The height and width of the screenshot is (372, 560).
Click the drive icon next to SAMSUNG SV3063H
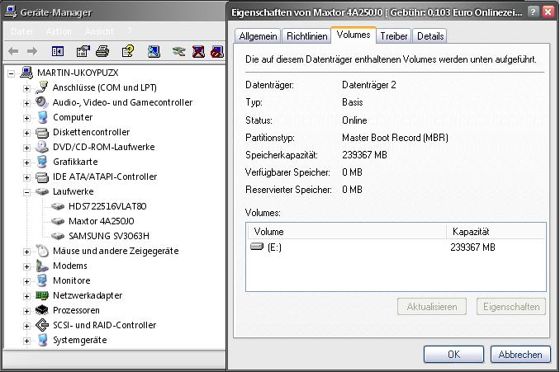point(58,236)
